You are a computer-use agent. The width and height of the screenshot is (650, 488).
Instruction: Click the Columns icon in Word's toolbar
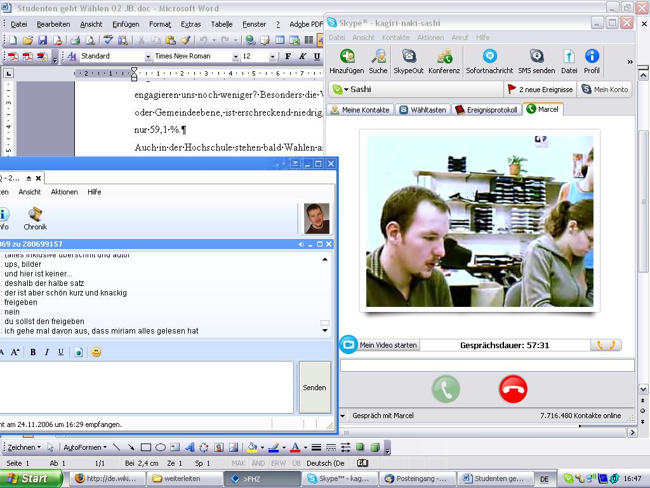[x=309, y=40]
